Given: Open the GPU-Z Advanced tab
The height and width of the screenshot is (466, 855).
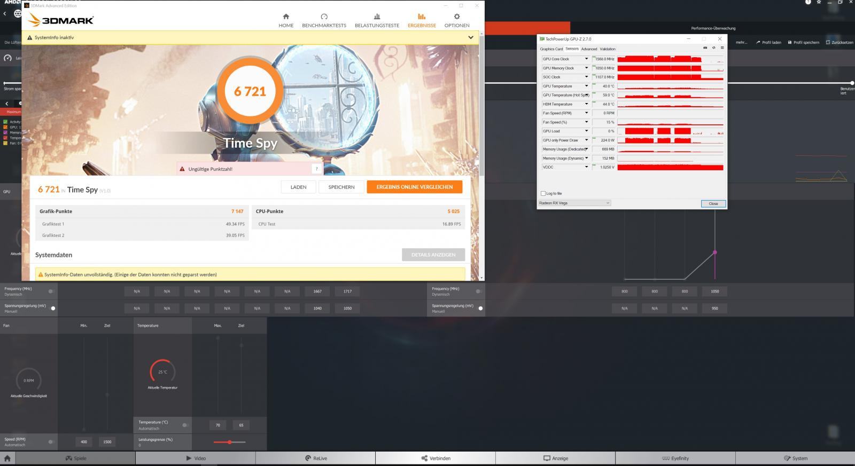Looking at the screenshot, I should pos(589,49).
